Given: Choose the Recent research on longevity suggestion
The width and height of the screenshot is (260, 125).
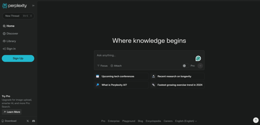Looking at the screenshot, I should click(177, 76).
